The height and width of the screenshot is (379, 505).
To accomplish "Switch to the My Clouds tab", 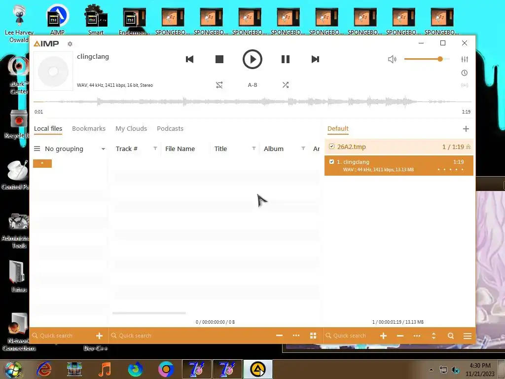I will point(131,129).
